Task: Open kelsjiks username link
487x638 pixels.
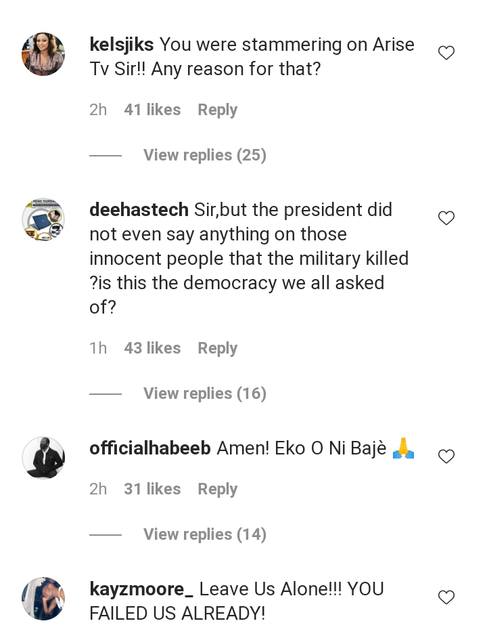Action: tap(122, 45)
